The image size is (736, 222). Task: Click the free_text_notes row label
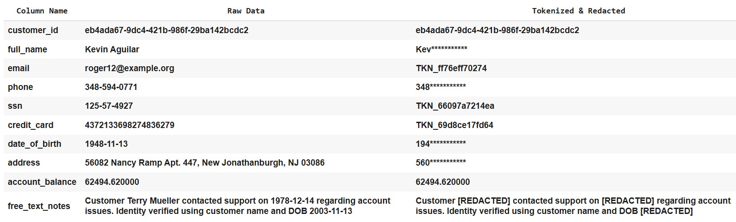(39, 206)
